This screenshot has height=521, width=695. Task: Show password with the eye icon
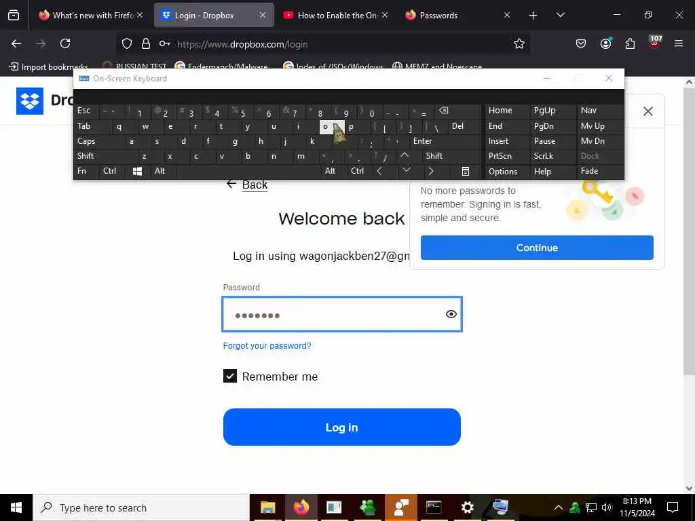point(451,314)
